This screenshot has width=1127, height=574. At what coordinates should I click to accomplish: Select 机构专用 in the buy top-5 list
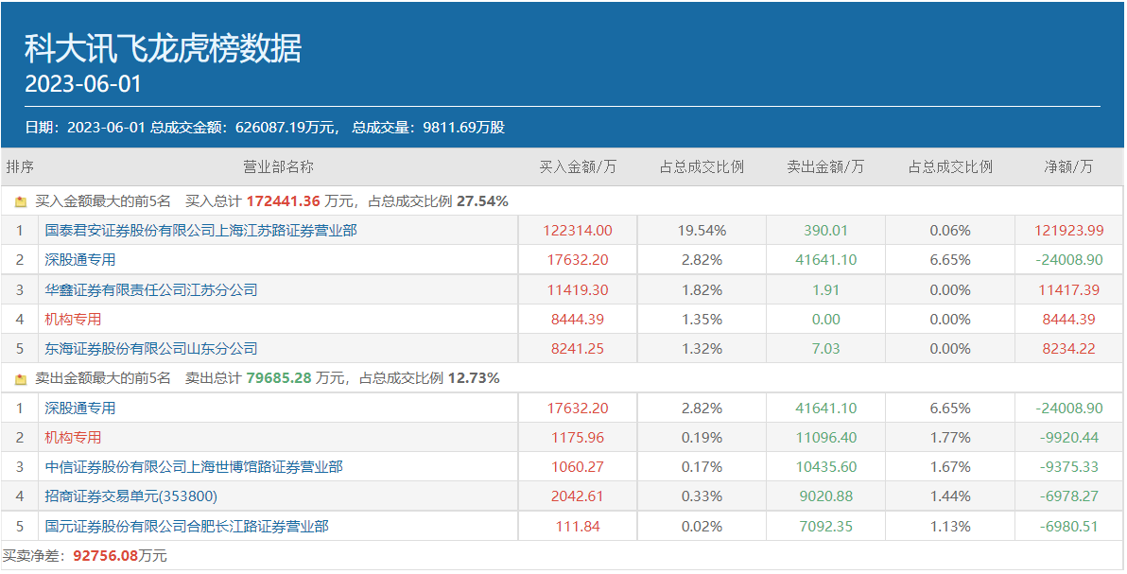point(73,320)
